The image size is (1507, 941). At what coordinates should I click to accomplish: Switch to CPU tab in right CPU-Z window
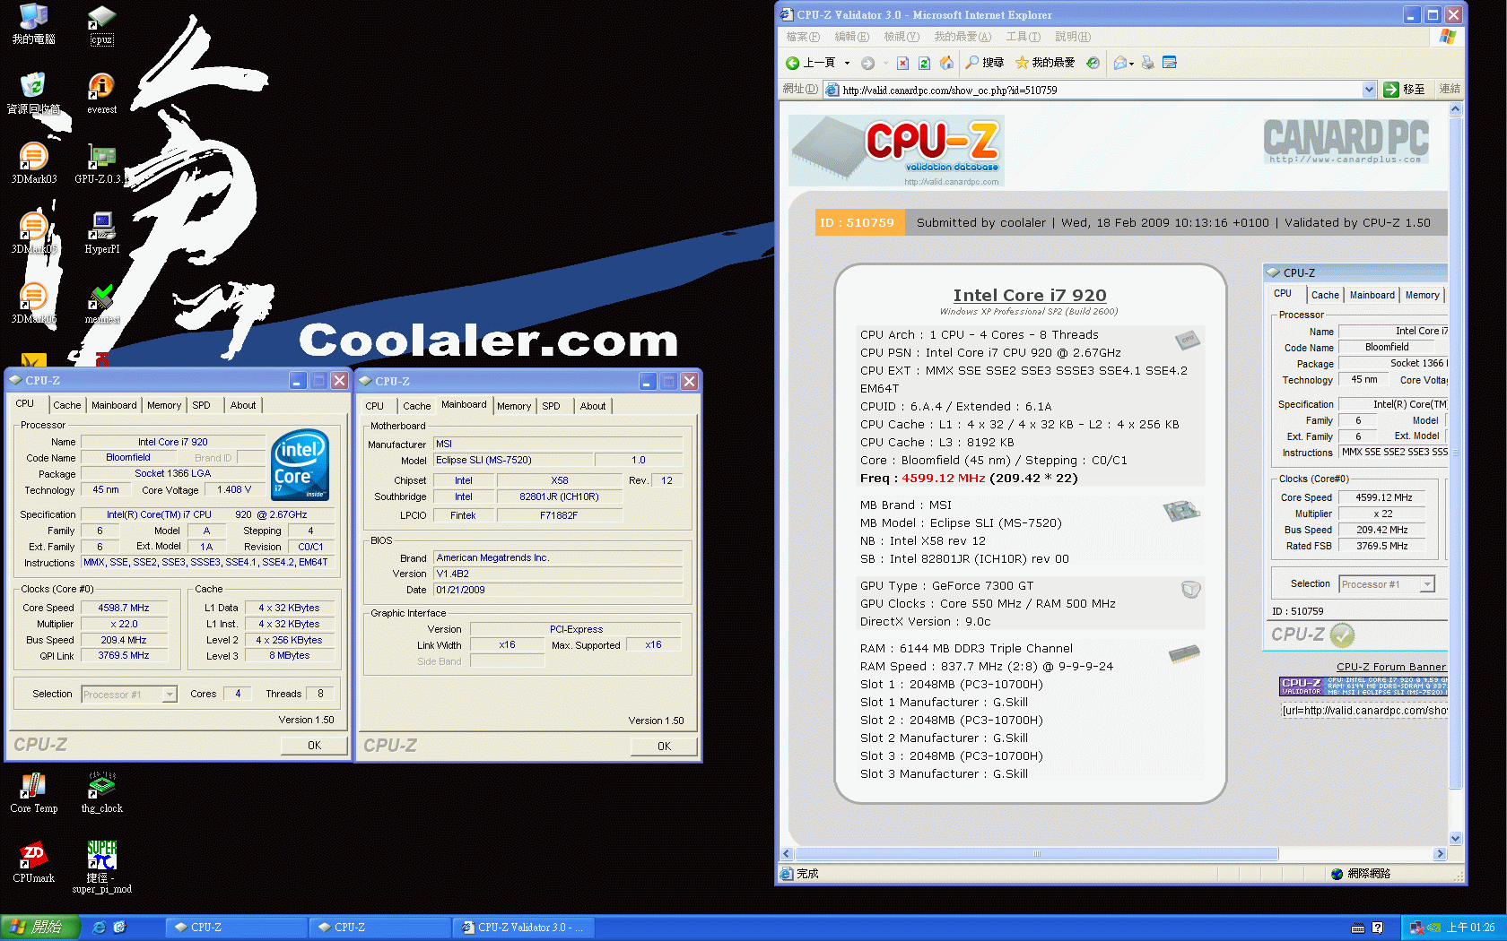pos(375,406)
